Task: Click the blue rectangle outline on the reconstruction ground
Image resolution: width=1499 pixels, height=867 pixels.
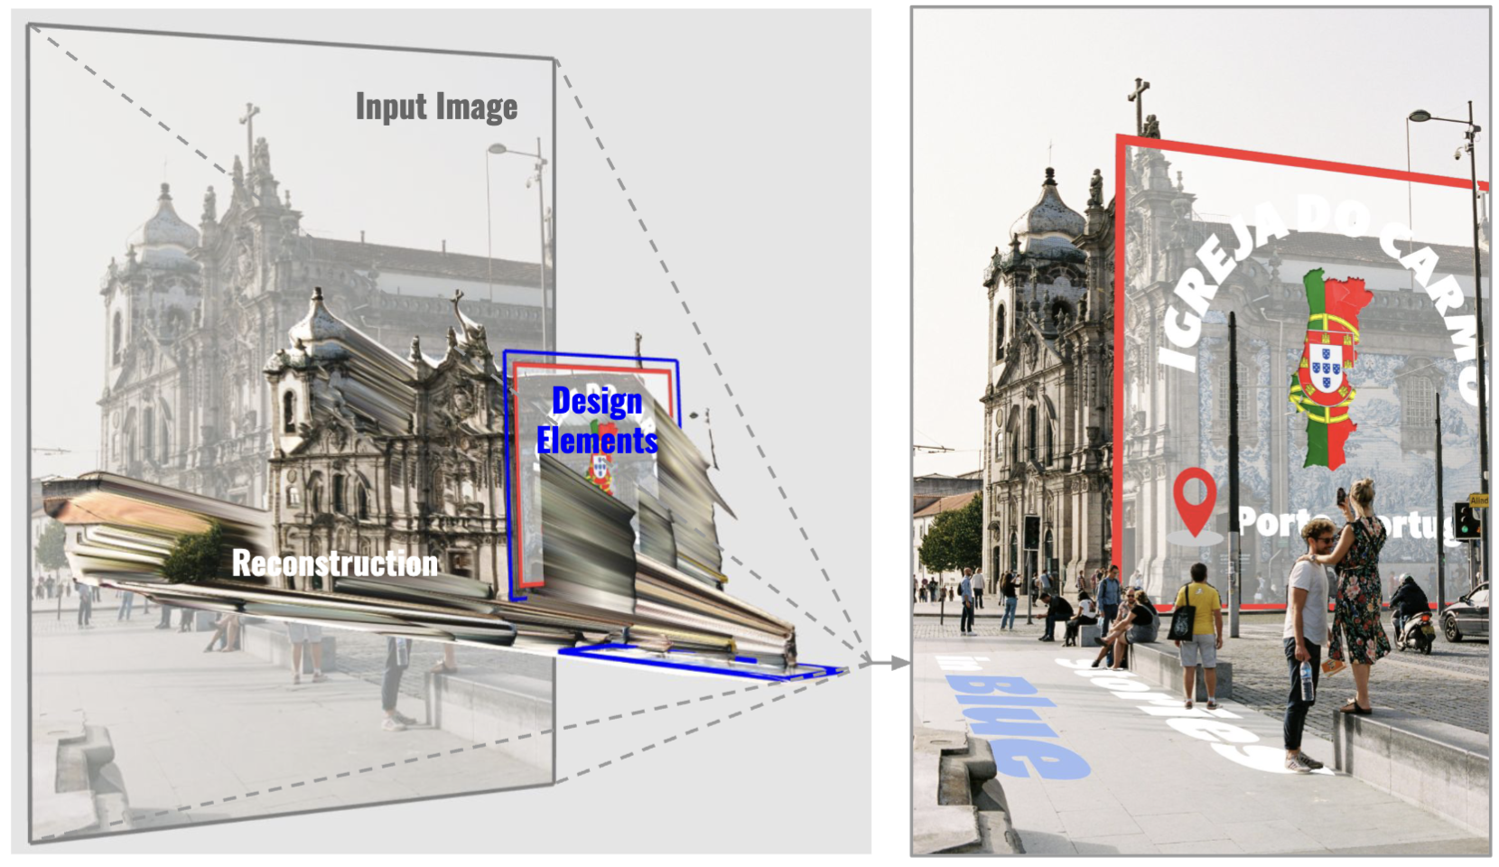Action: point(704,663)
